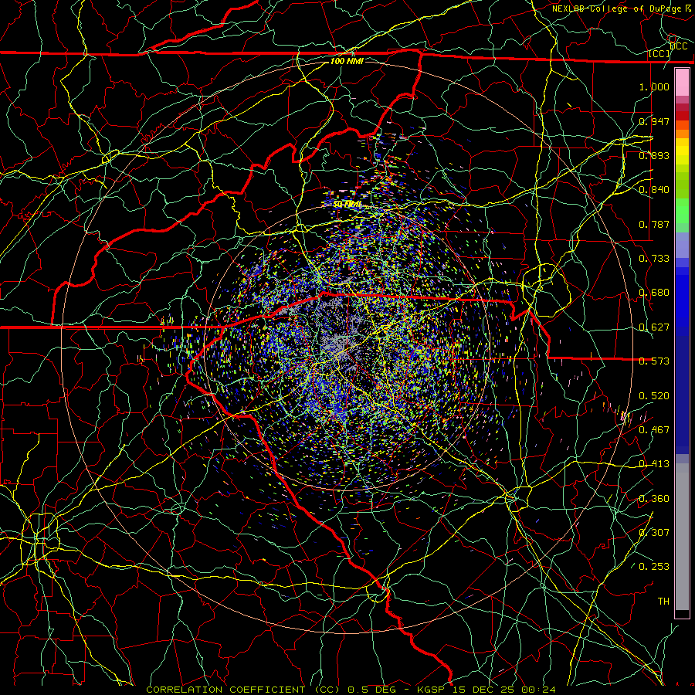Screen dimensions: 695x695
Task: Click the 100 NMI range ring label
Action: pyautogui.click(x=347, y=61)
